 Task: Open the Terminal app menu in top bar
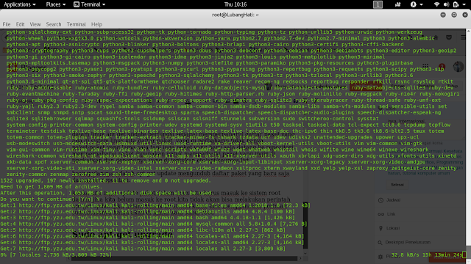pyautogui.click(x=90, y=4)
